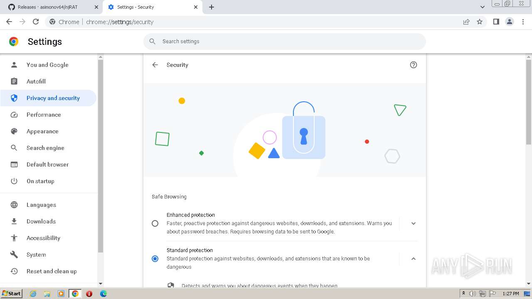This screenshot has width=532, height=299.
Task: Click the sidebar scrollbar up arrow
Action: 100,57
